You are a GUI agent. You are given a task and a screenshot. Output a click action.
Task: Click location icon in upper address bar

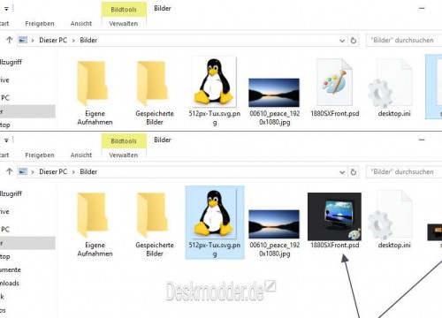tap(23, 40)
